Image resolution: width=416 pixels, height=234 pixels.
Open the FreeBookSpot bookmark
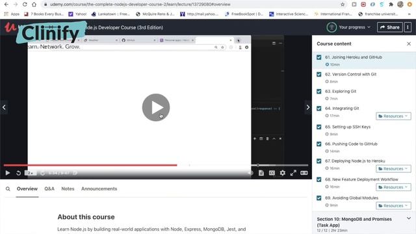coord(244,14)
